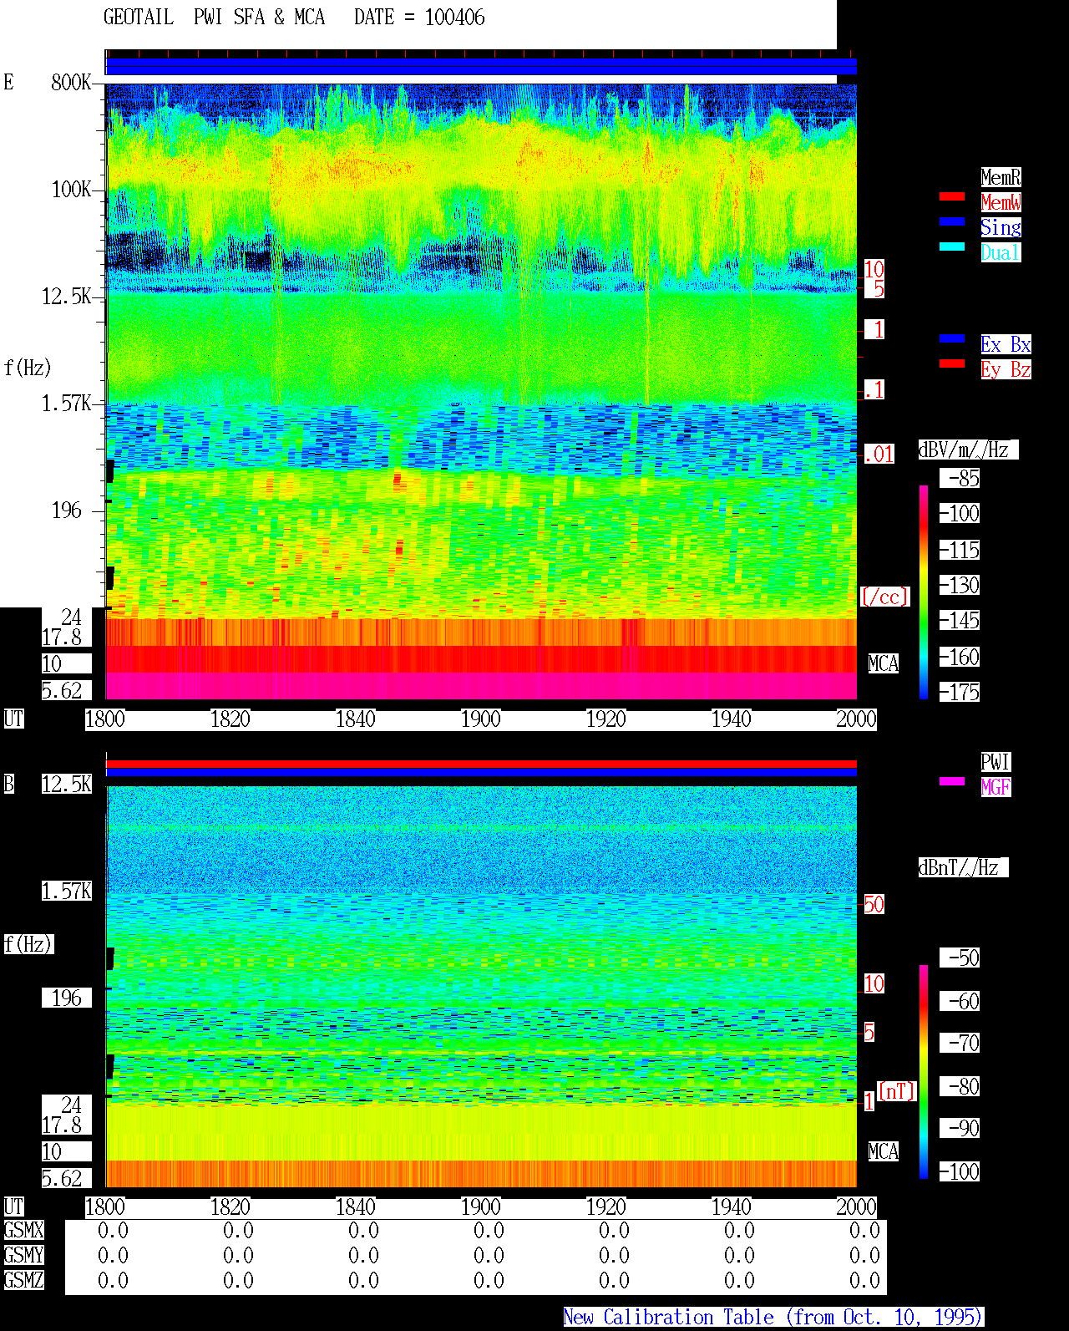
Task: Click the 1940 UT tick under B spectrogram
Action: coord(731,1207)
